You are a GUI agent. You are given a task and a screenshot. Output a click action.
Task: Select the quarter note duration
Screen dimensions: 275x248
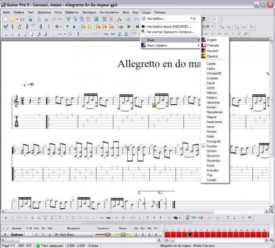point(19,34)
